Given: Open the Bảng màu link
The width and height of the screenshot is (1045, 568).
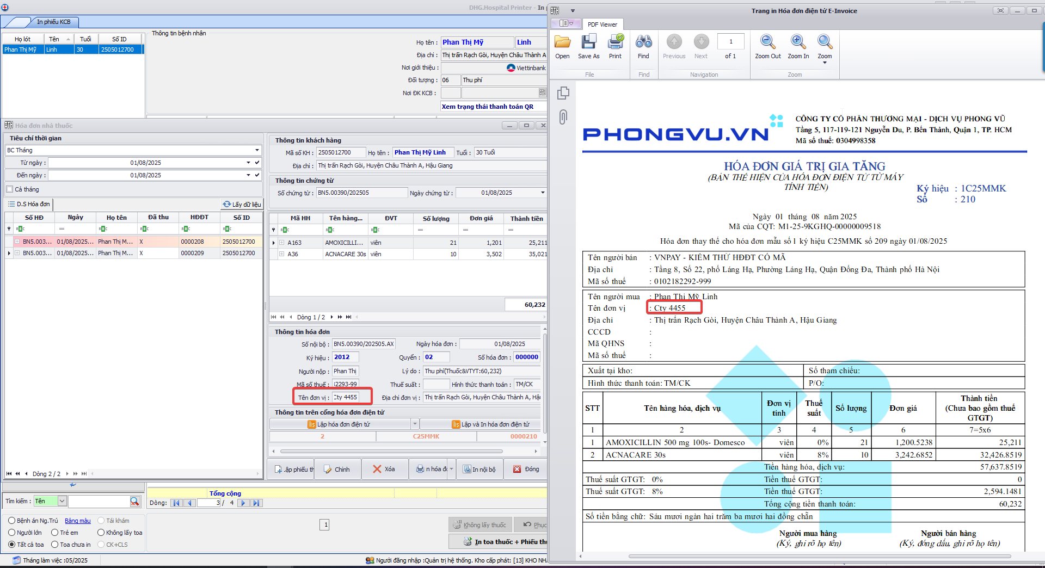Looking at the screenshot, I should [78, 521].
